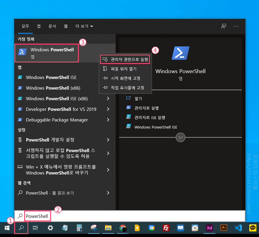Launch FileZilla from the taskbar
The image size is (259, 237).
click(x=166, y=228)
